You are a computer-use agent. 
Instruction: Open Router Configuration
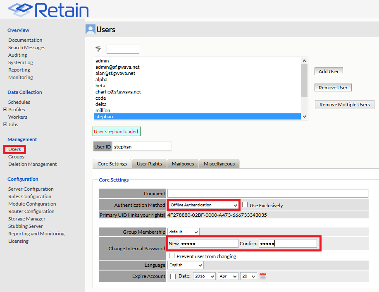point(31,211)
